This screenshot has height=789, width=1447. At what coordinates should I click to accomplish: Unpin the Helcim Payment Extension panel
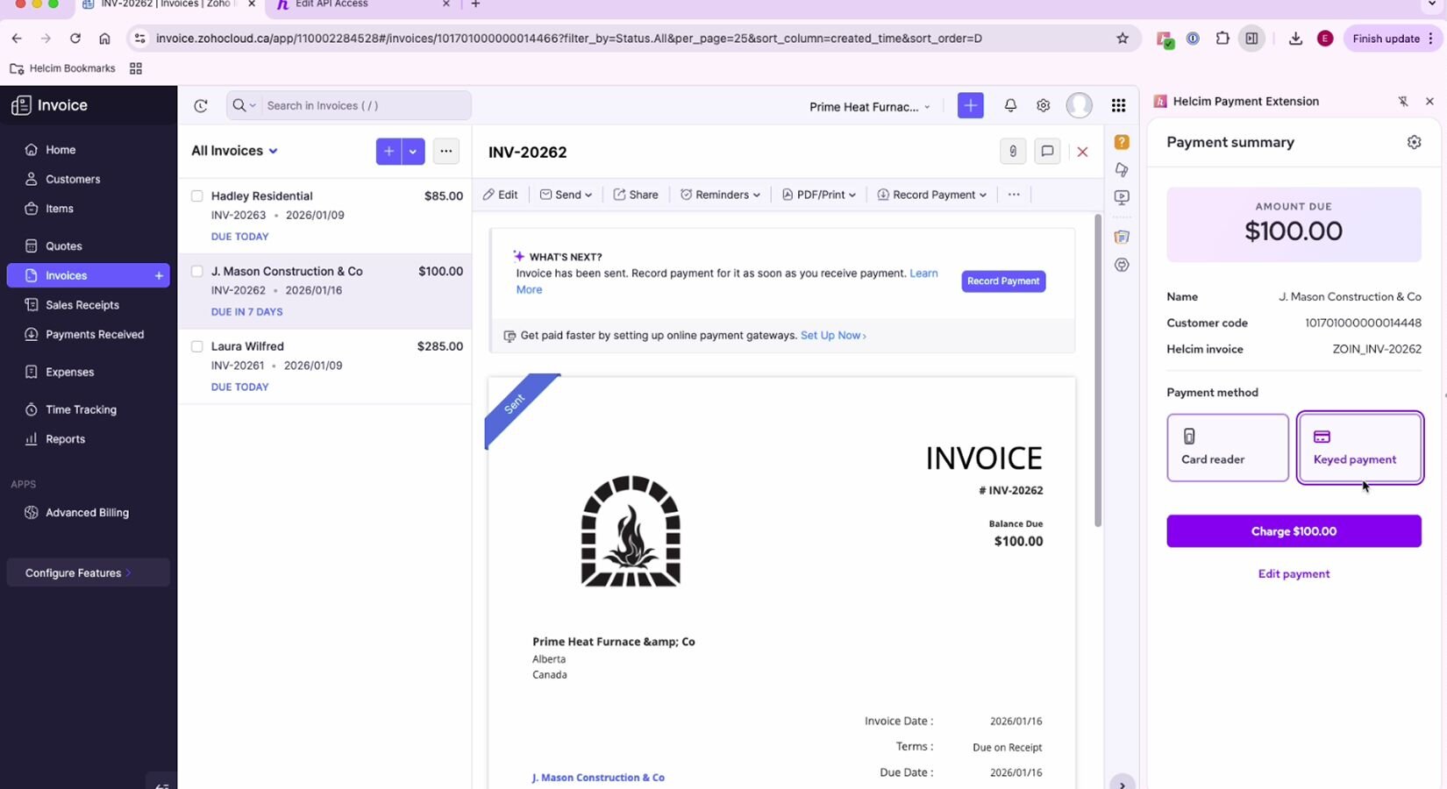pyautogui.click(x=1403, y=102)
